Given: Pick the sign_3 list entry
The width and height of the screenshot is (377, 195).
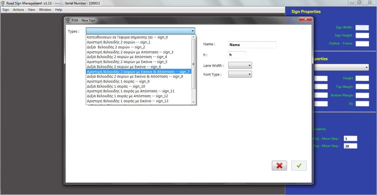Looking at the screenshot, I should pyautogui.click(x=130, y=52).
